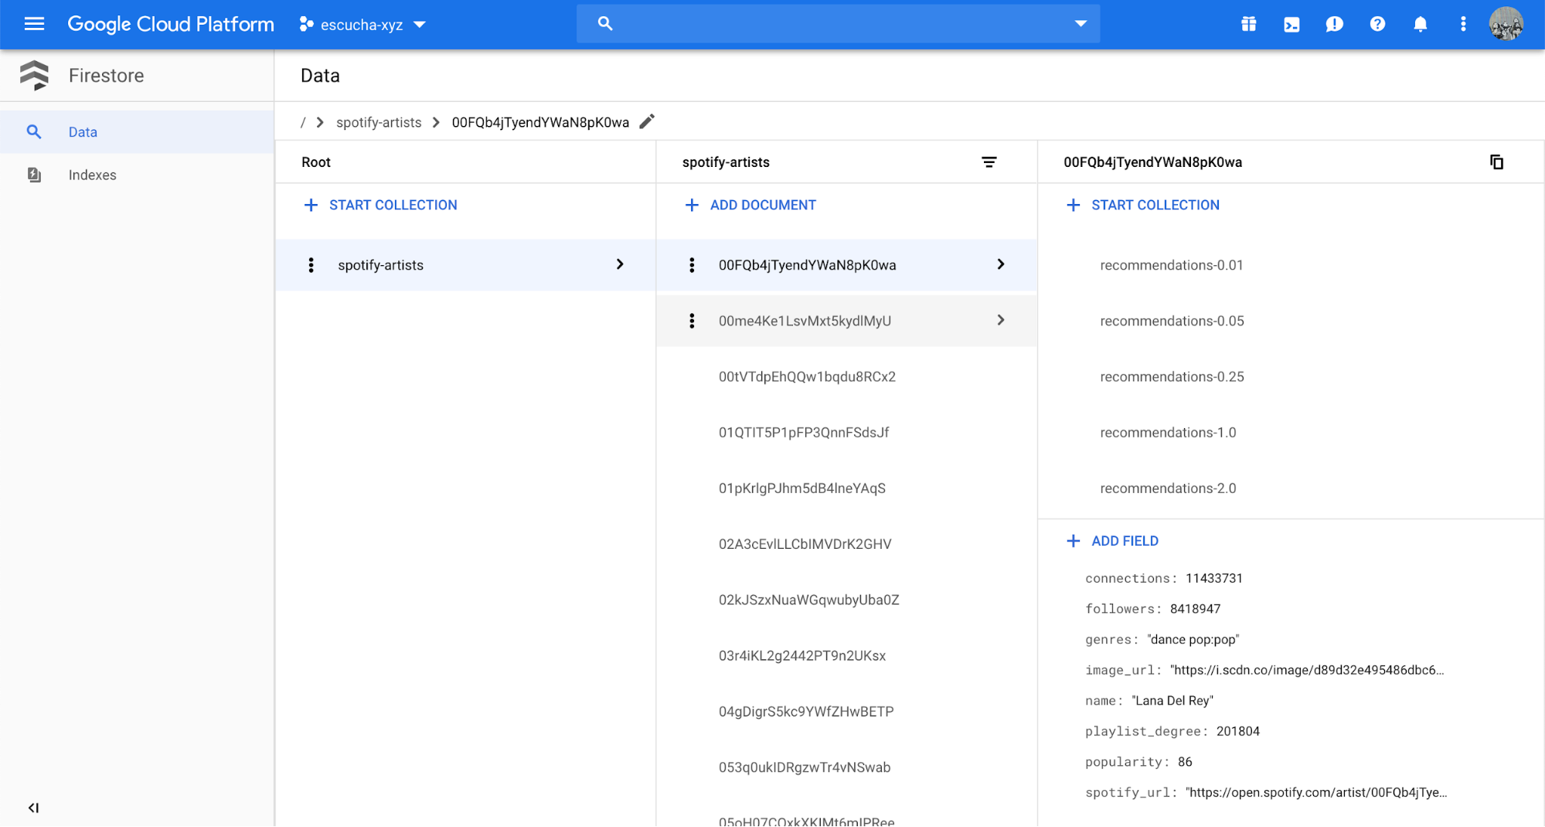Focus the top search input field
Image resolution: width=1545 pixels, height=827 pixels.
(839, 24)
